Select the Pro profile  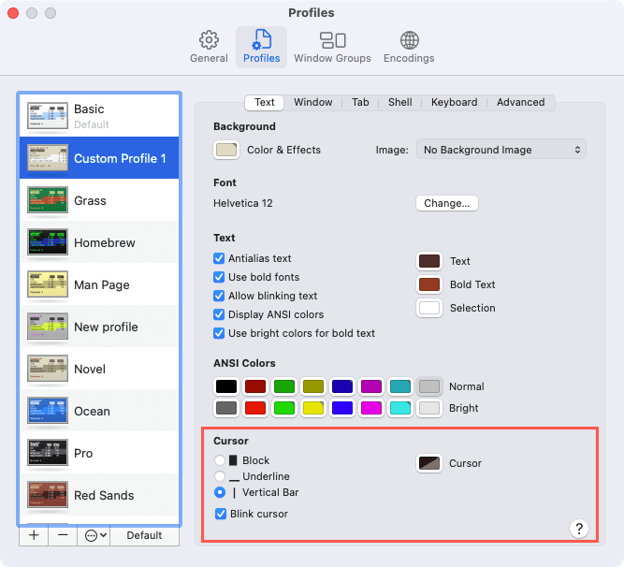[99, 453]
